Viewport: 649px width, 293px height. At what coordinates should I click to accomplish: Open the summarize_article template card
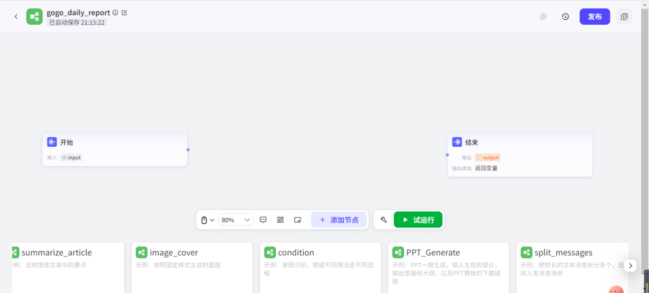click(68, 268)
